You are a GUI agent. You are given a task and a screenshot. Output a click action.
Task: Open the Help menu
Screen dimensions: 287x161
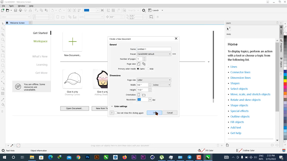pyautogui.click(x=31, y=6)
